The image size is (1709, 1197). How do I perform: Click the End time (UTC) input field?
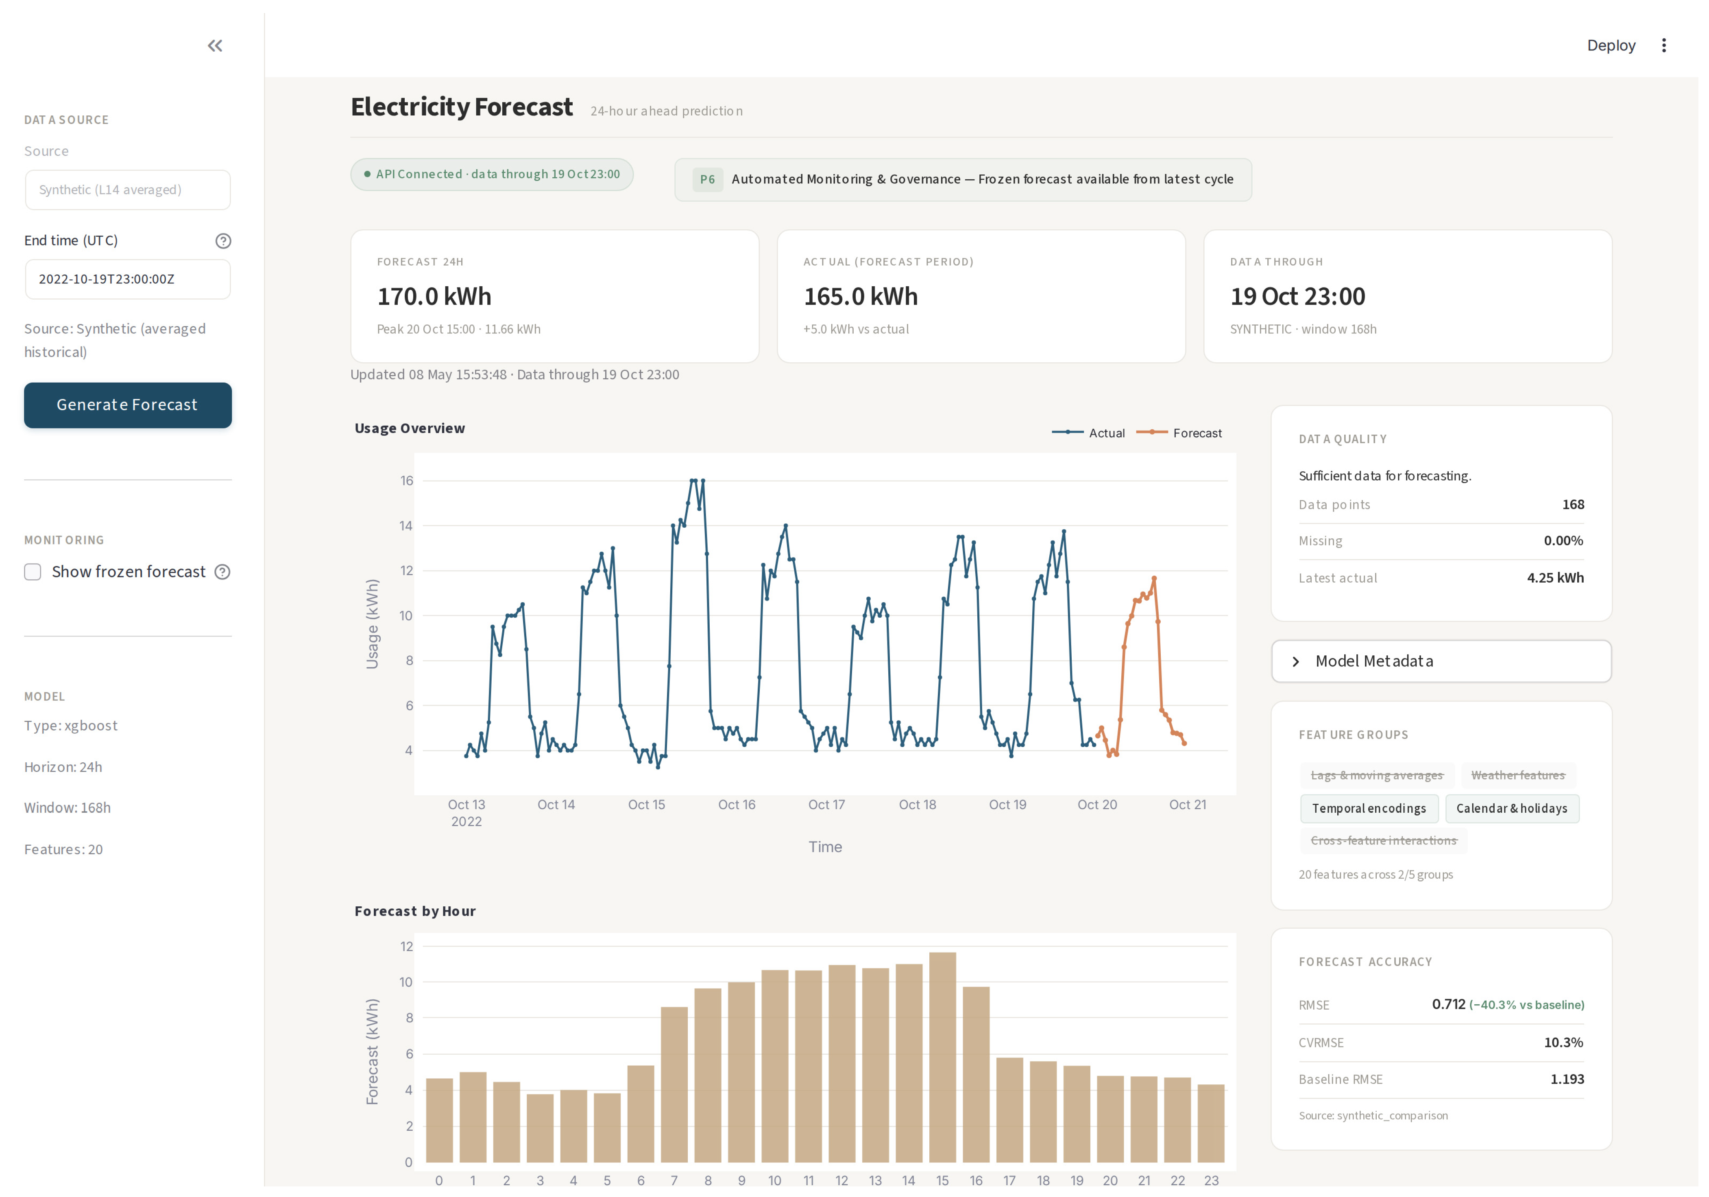[128, 280]
